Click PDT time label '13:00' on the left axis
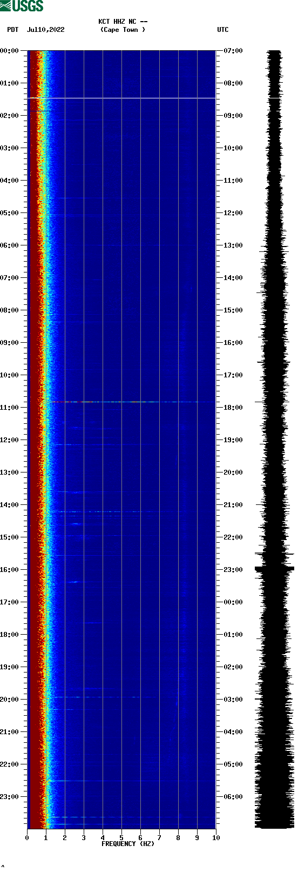The width and height of the screenshot is (298, 872). pyautogui.click(x=10, y=472)
